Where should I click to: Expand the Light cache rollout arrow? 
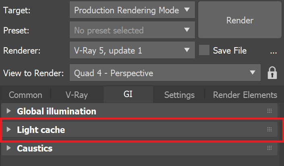9,130
